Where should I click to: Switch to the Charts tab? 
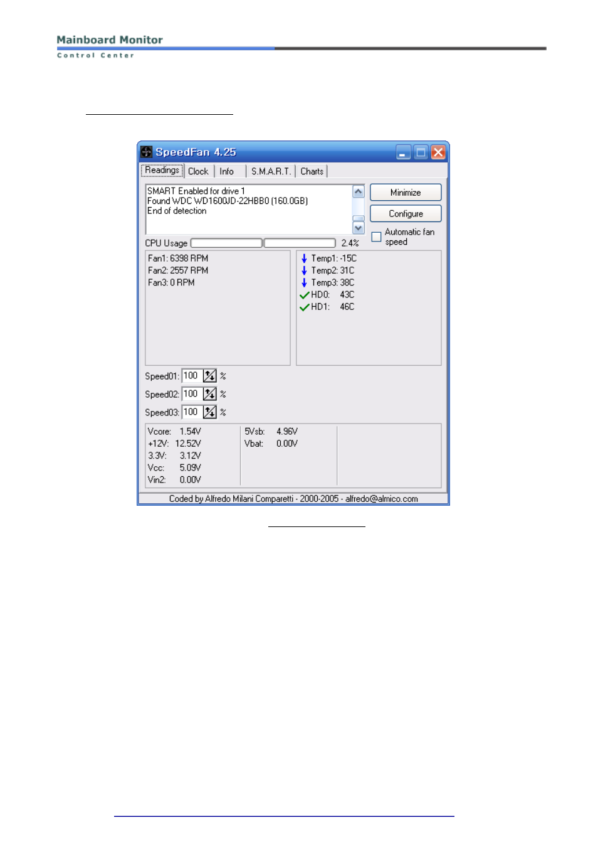pyautogui.click(x=312, y=171)
